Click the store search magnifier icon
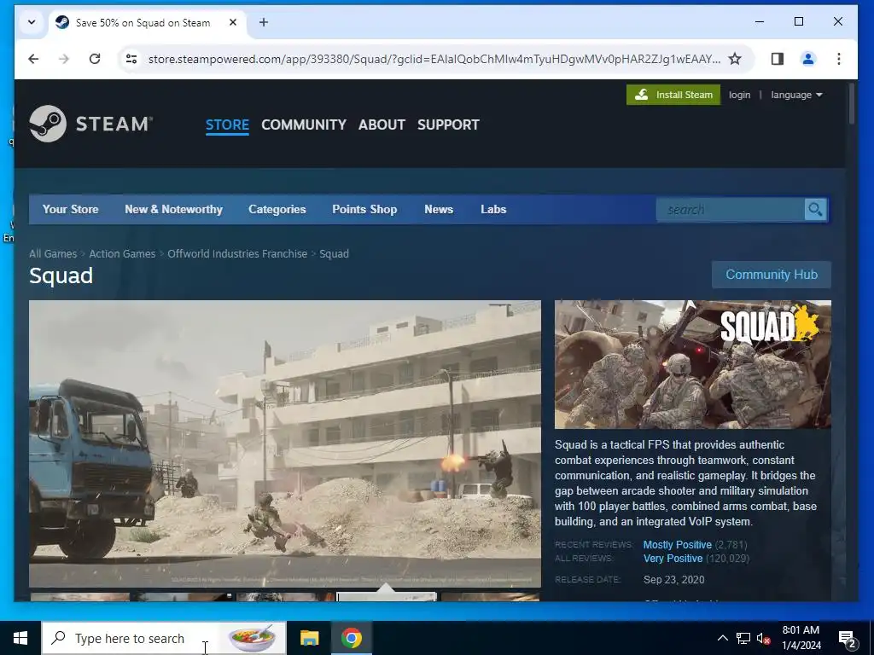The width and height of the screenshot is (874, 655). (815, 210)
